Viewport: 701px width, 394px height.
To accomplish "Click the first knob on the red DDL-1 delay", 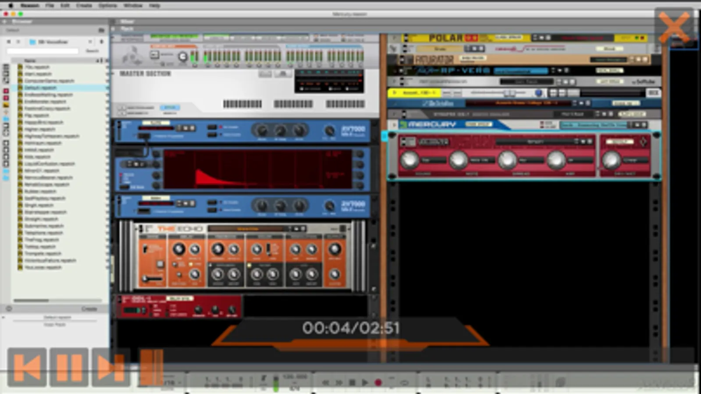I will pos(198,310).
